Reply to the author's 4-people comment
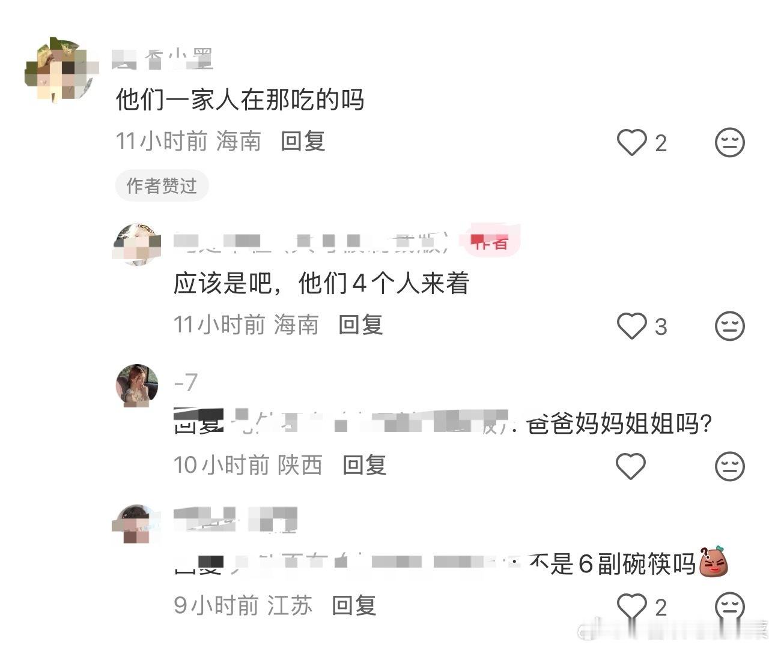This screenshot has width=775, height=648. [360, 325]
